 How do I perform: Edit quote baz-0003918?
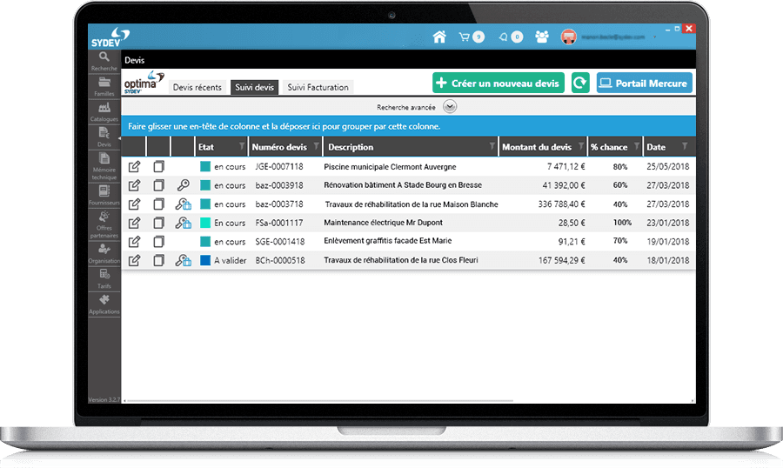(x=134, y=185)
